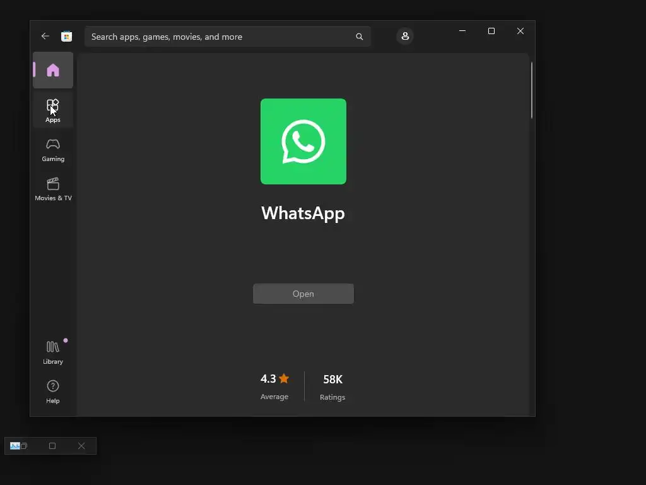Maximize the Microsoft Store window

click(491, 31)
